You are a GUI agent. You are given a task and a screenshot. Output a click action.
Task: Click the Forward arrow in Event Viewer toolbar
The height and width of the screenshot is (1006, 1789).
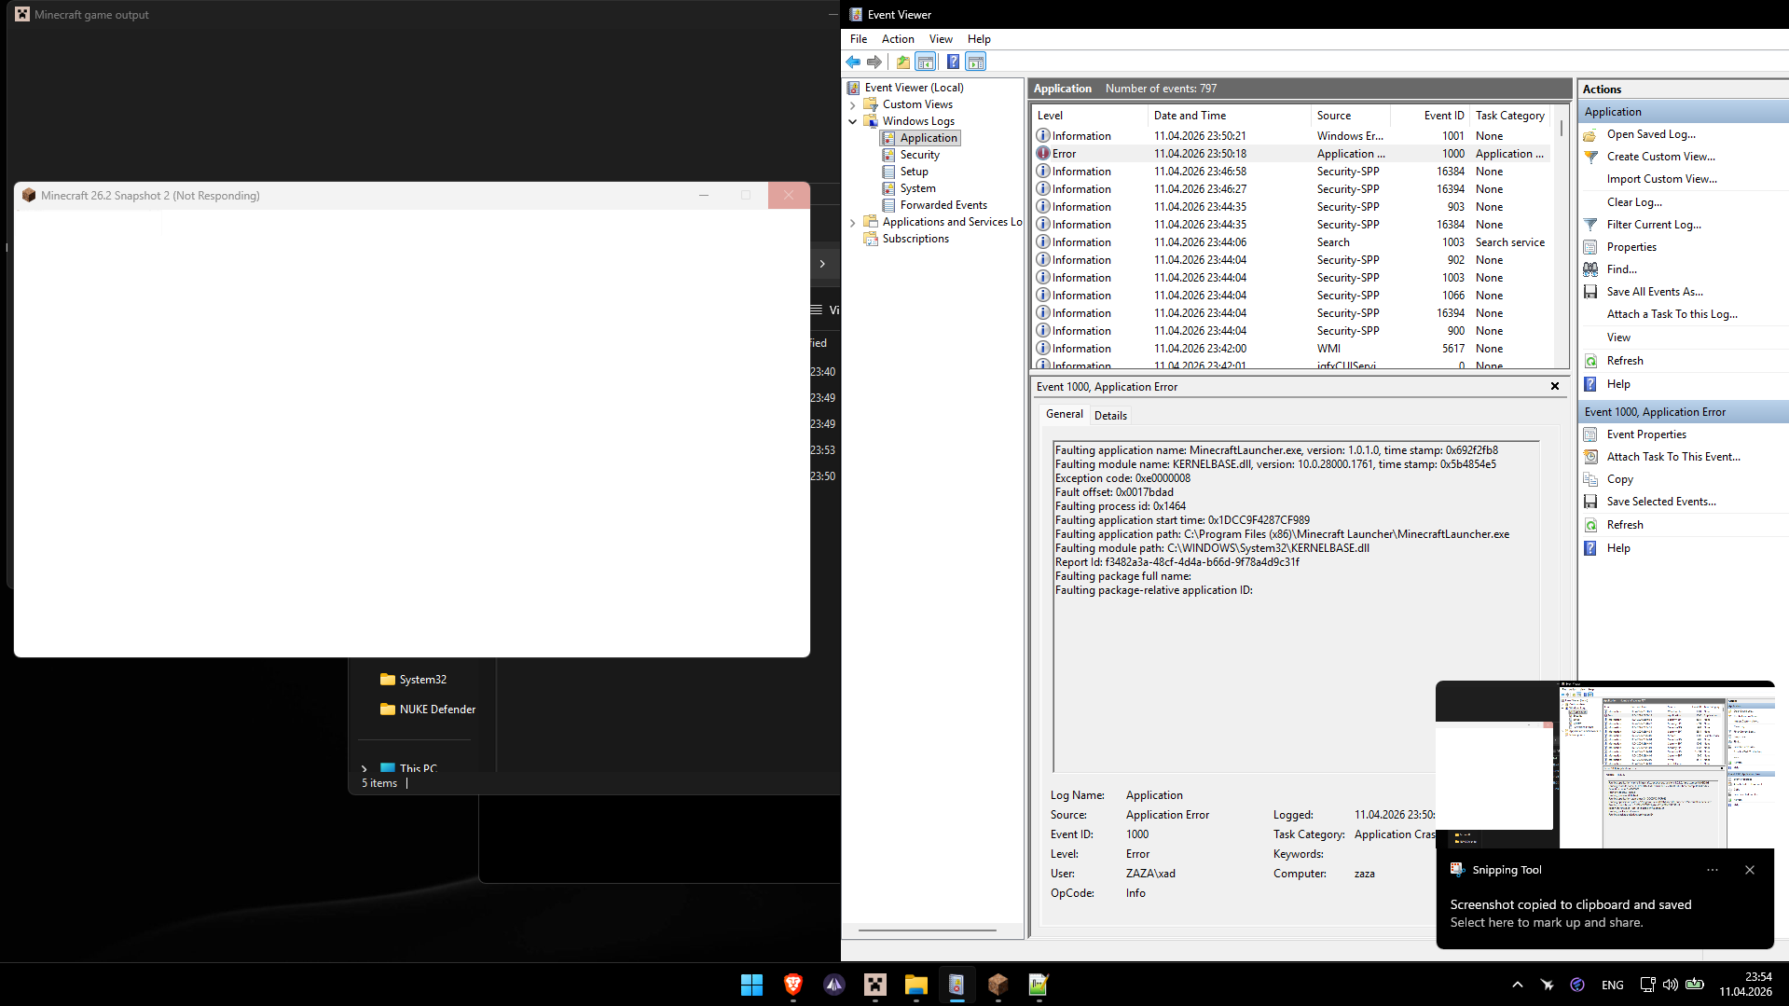click(874, 62)
